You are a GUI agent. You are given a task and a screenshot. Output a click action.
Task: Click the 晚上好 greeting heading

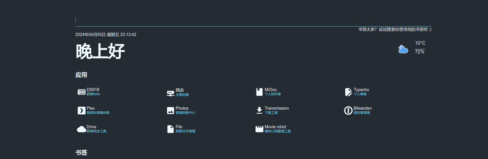click(x=100, y=51)
